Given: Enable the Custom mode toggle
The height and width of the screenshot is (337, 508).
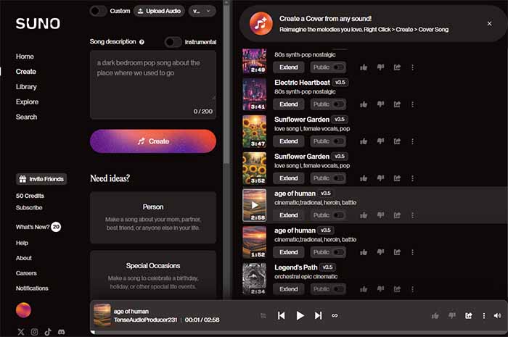Looking at the screenshot, I should point(98,11).
